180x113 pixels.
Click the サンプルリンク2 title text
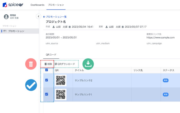coord(84,81)
